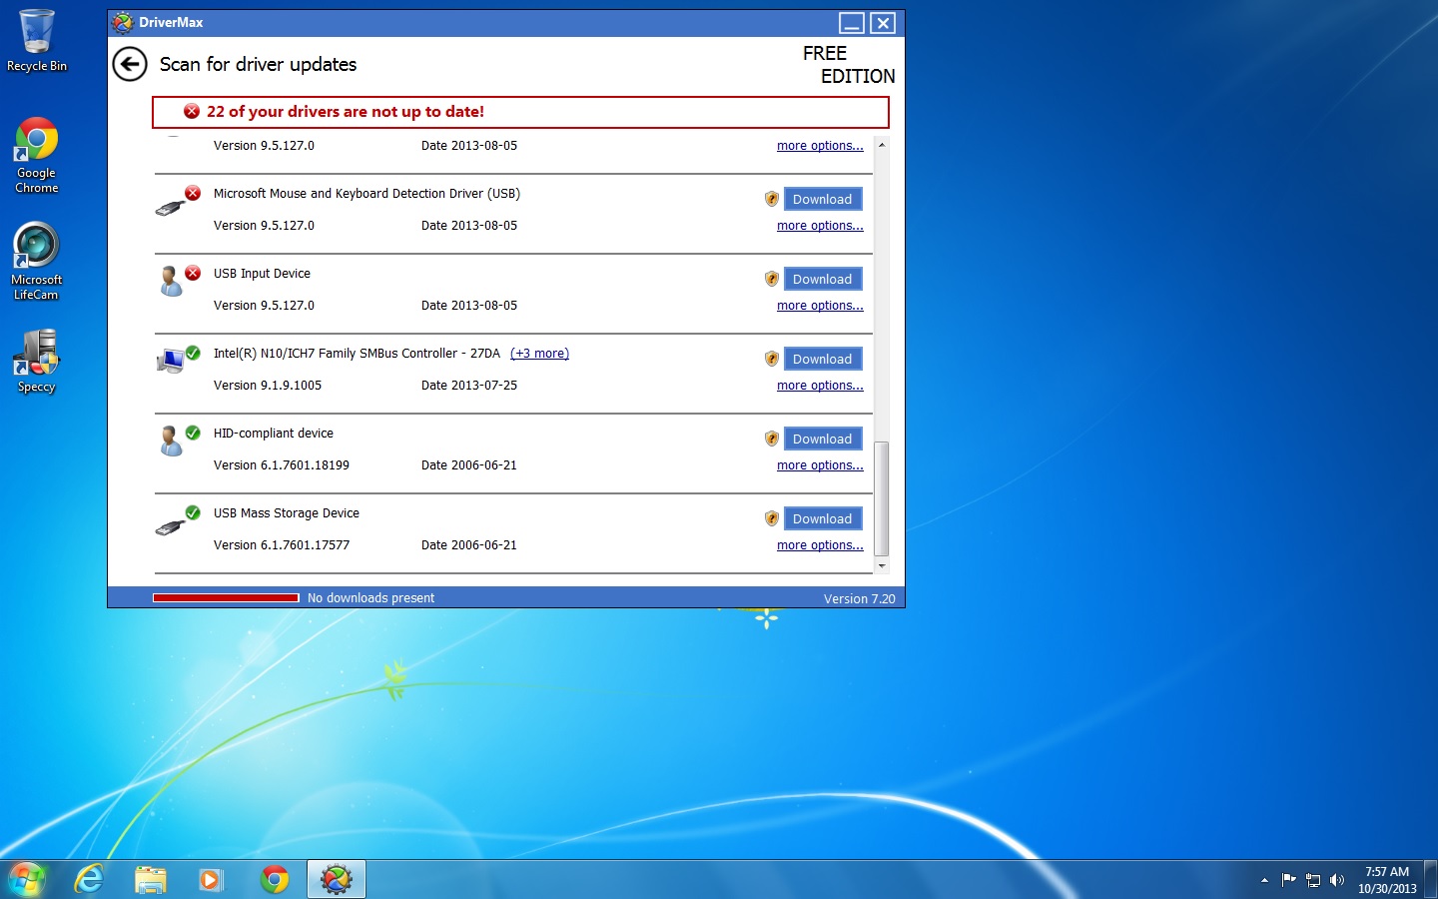Open Action Center flag in system tray
Viewport: 1438px width, 899px height.
(1288, 880)
